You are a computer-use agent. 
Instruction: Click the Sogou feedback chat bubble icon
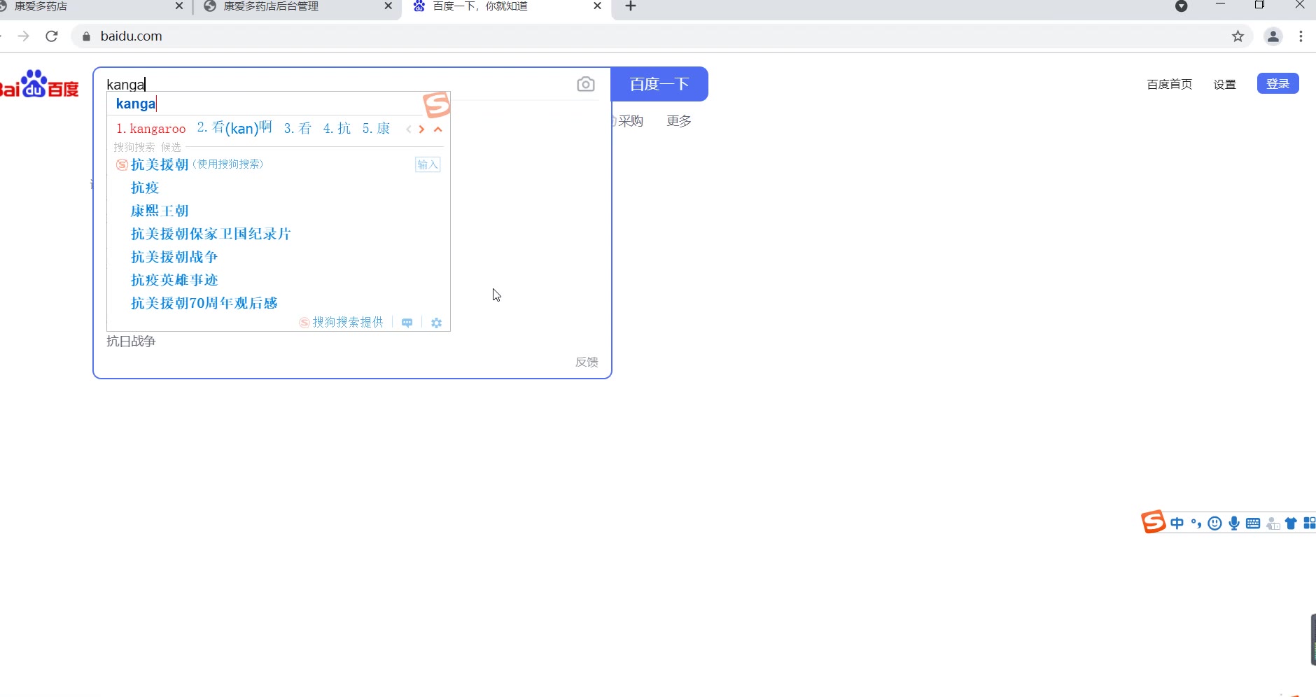point(407,323)
